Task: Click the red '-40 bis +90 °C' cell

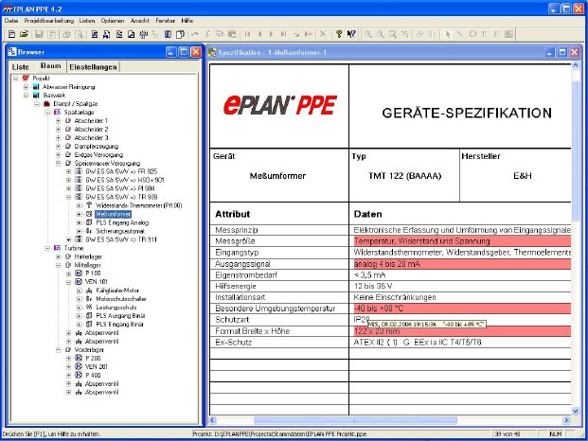Action: (x=460, y=309)
